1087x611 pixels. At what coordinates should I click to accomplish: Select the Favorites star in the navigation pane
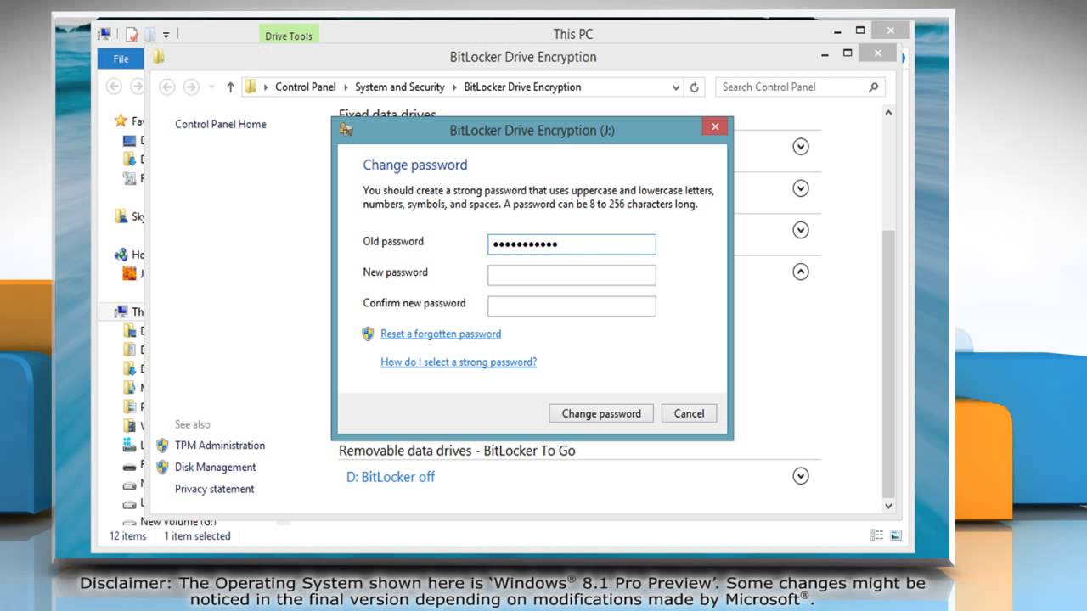pos(121,121)
